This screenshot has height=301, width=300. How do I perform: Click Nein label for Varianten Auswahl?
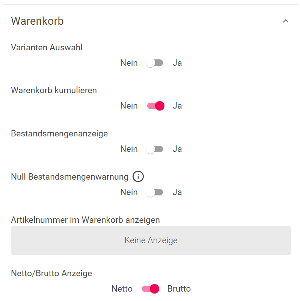[129, 63]
